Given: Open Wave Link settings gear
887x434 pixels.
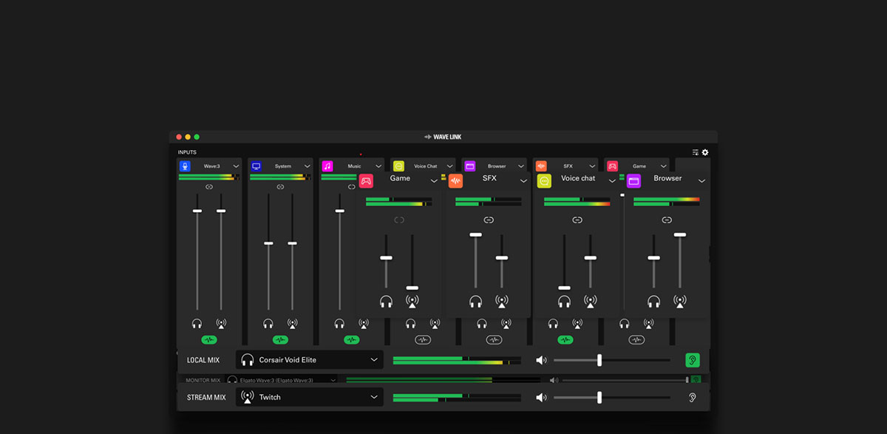Looking at the screenshot, I should pos(705,152).
